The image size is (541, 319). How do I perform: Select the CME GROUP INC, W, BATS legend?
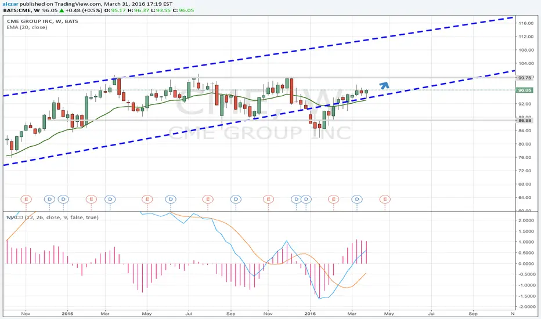point(42,21)
